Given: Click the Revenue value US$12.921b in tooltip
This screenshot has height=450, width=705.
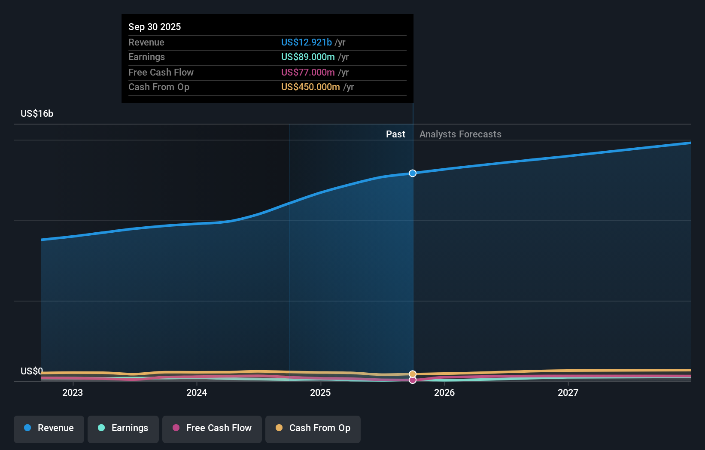Looking at the screenshot, I should click(x=306, y=42).
